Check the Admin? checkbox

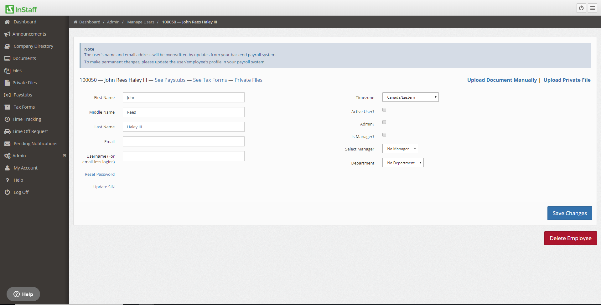384,122
